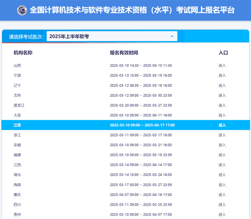
Task: Click 进入 link for 四川
Action: coord(222,205)
